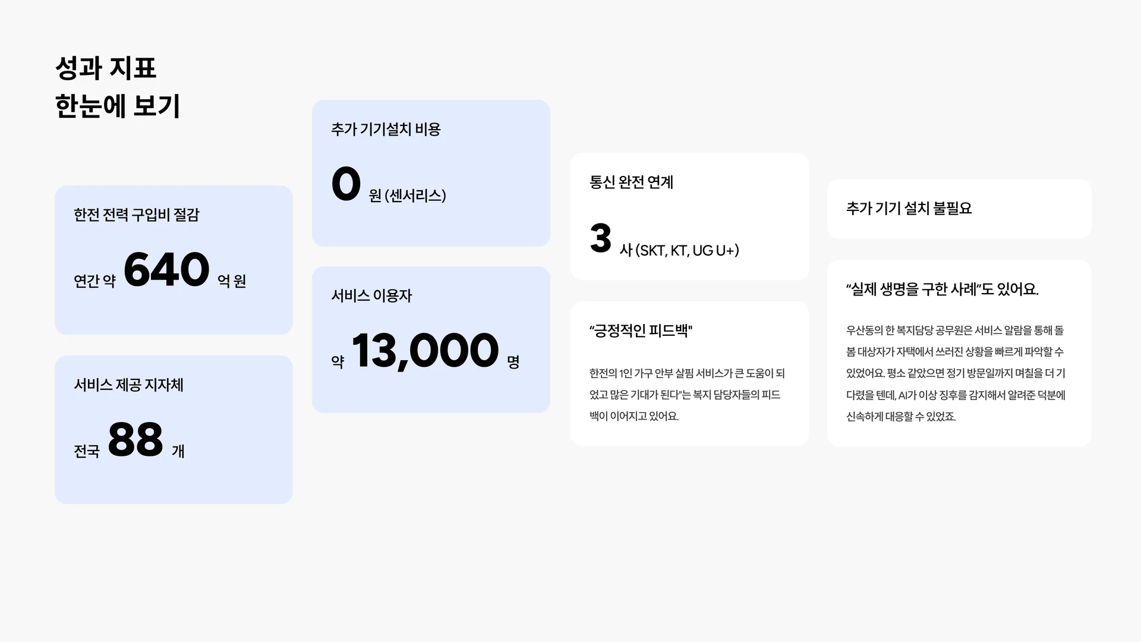1141x642 pixels.
Task: Click the feedback paragraph starting "한전의 1인 가구"
Action: [x=687, y=395]
